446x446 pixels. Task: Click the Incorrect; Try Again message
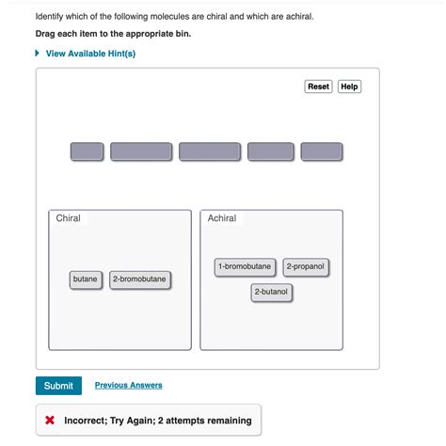(158, 421)
